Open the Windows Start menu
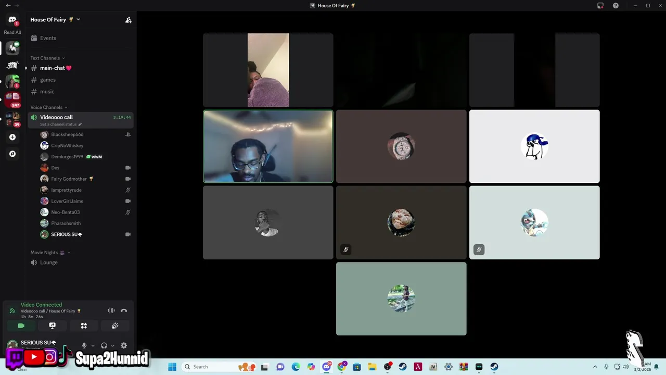666x375 pixels. point(172,367)
